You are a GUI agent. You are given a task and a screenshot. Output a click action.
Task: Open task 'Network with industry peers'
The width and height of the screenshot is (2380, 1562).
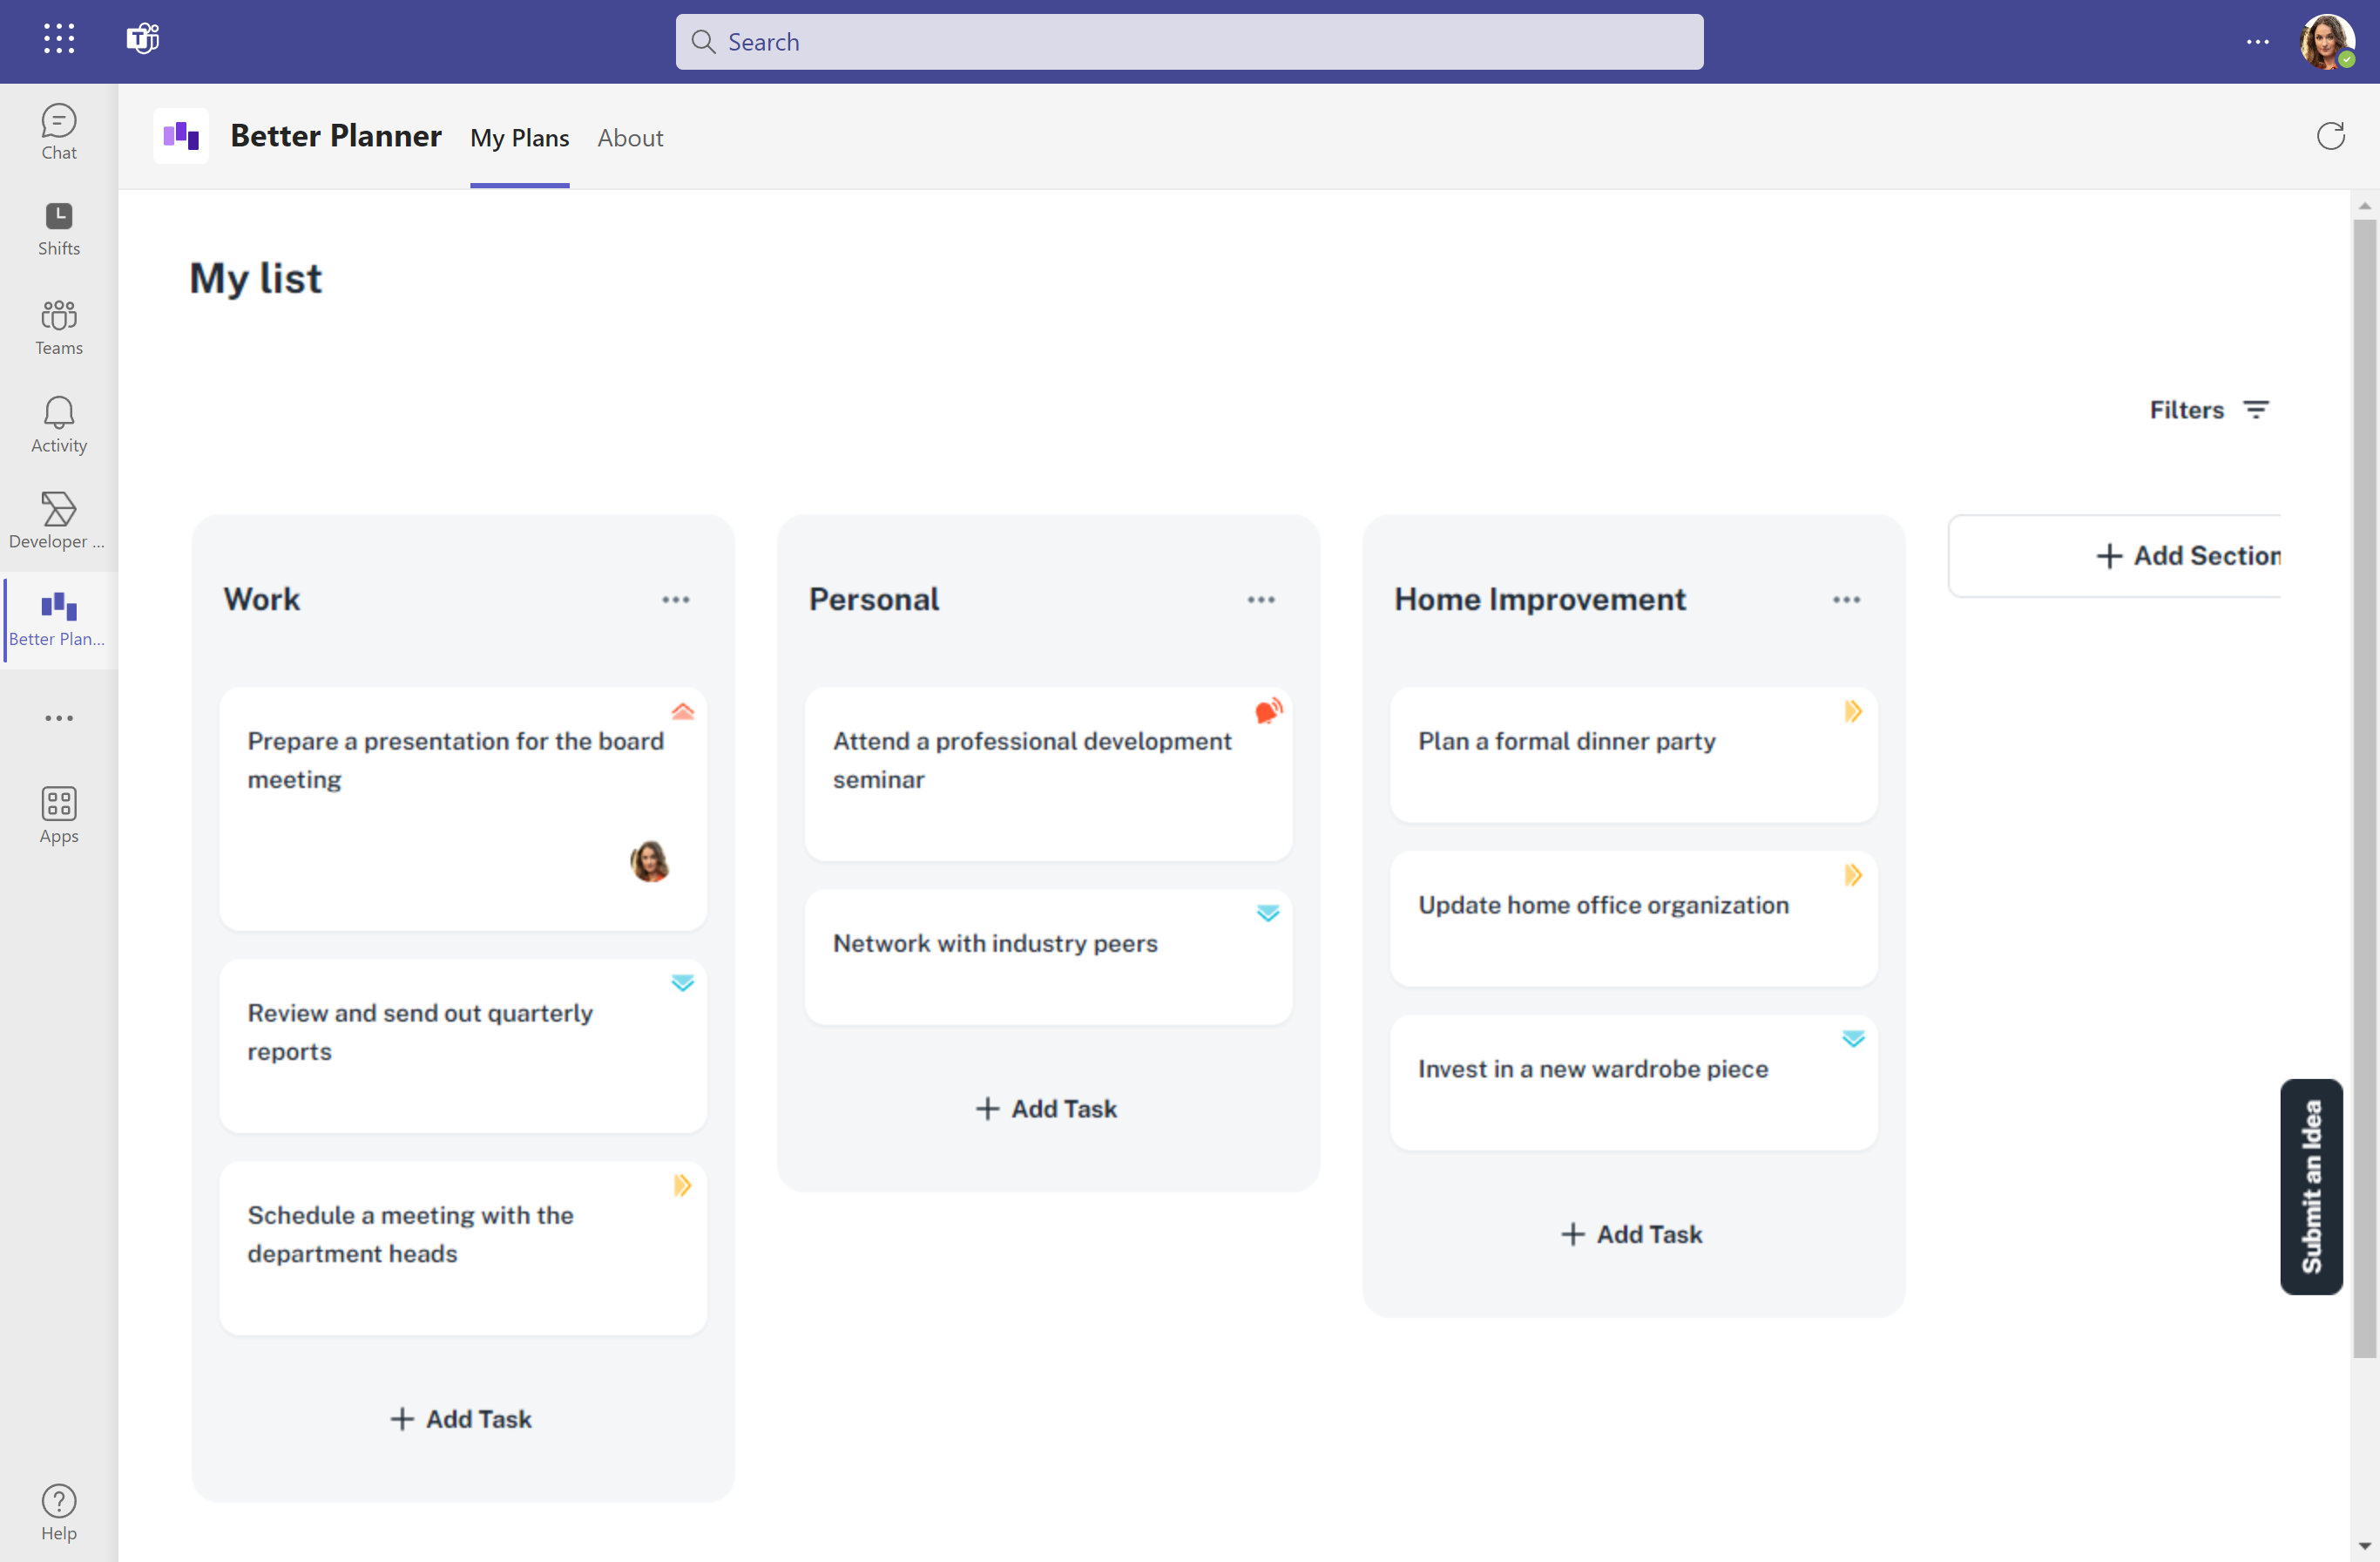tap(1048, 958)
